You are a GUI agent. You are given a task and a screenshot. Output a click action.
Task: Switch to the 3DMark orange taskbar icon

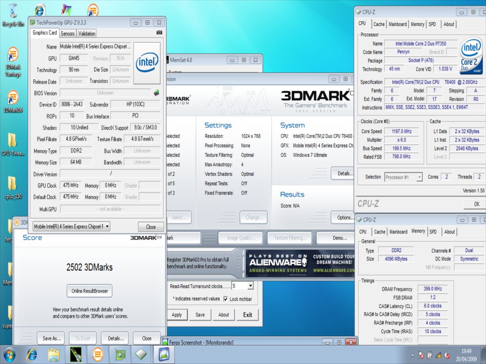click(98, 355)
